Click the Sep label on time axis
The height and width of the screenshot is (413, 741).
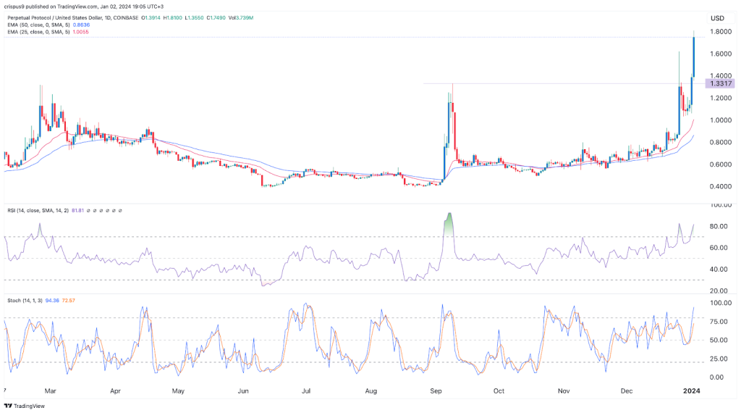pos(436,391)
